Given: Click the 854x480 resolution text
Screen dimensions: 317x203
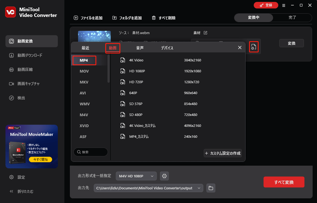Looking at the screenshot, I should pyautogui.click(x=191, y=104).
